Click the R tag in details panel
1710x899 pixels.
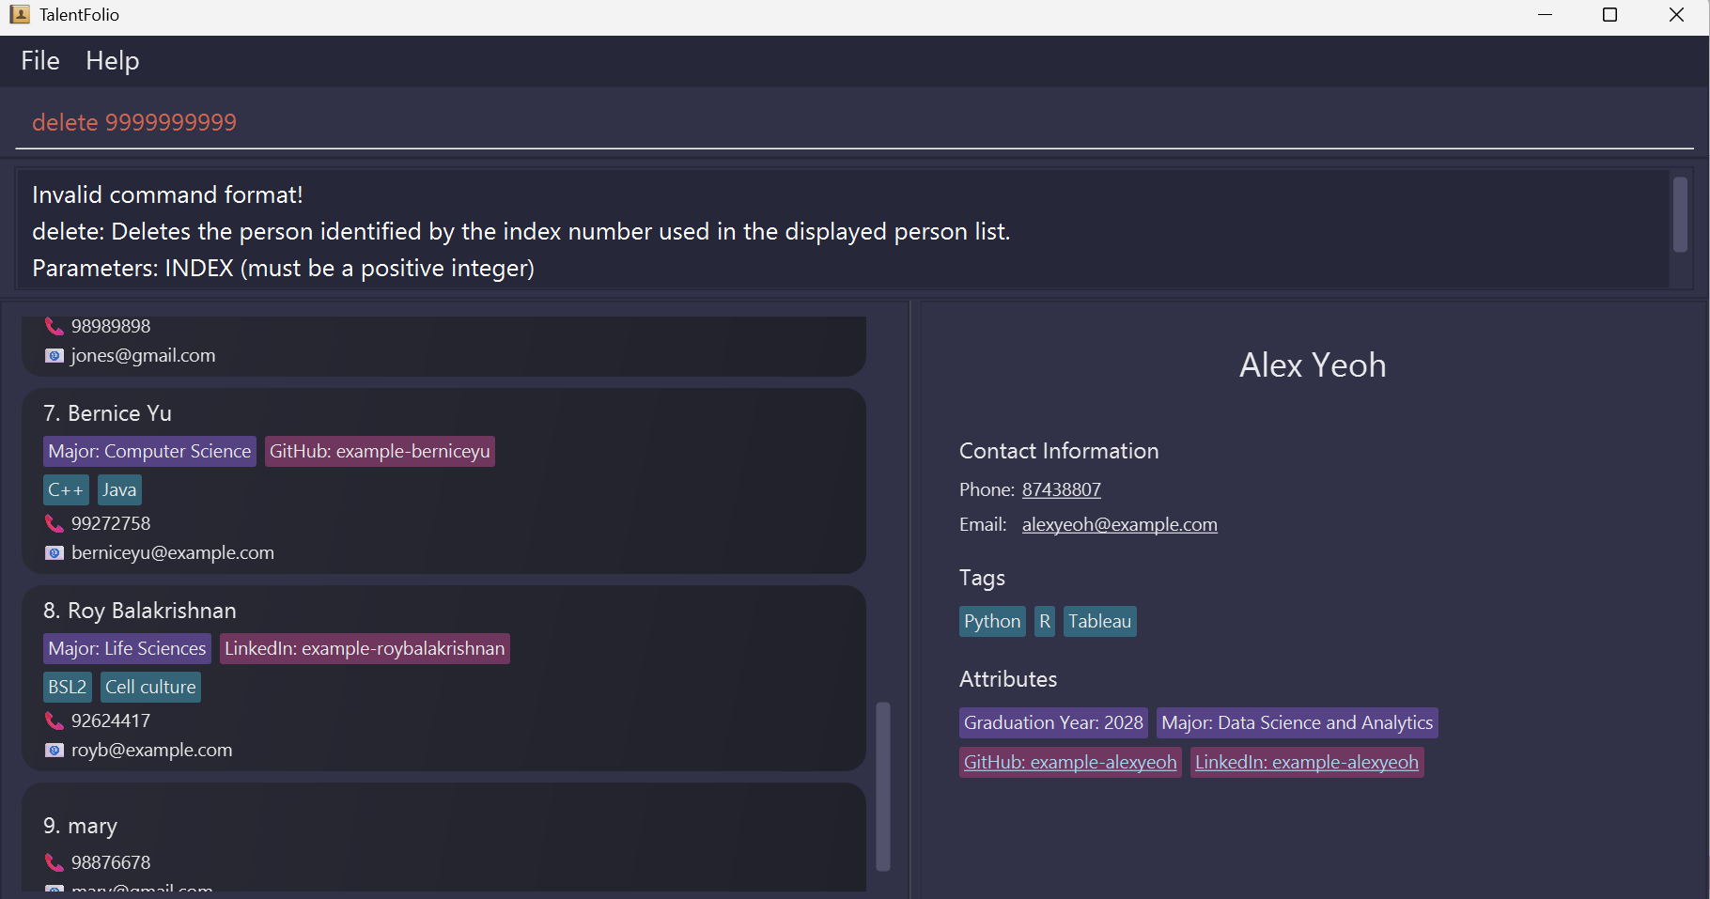1045,622
